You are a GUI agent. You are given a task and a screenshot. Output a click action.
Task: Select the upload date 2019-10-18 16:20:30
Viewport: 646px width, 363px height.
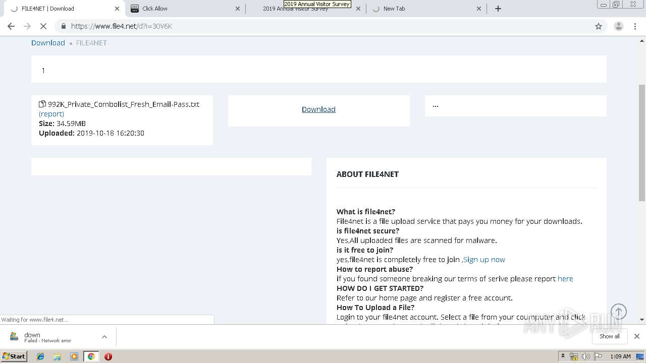(111, 133)
